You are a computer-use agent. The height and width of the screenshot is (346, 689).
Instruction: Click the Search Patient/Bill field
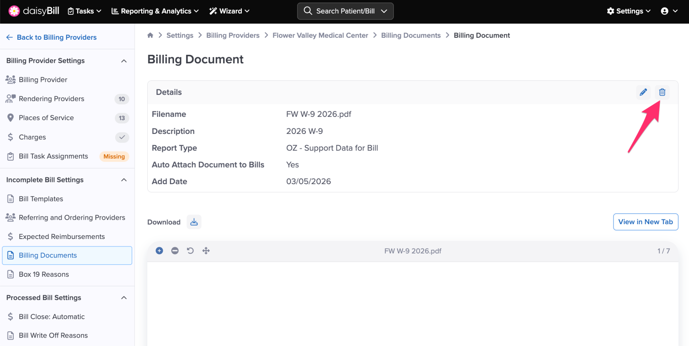click(345, 11)
